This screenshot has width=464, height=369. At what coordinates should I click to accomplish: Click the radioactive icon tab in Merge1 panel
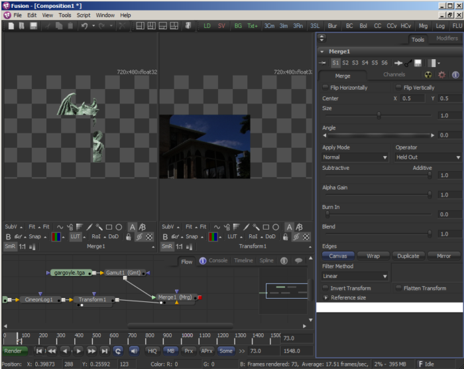click(428, 75)
